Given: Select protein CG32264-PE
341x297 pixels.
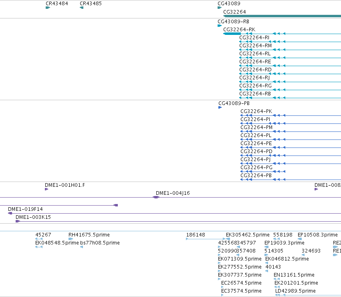Looking at the screenshot, I should (x=256, y=143).
